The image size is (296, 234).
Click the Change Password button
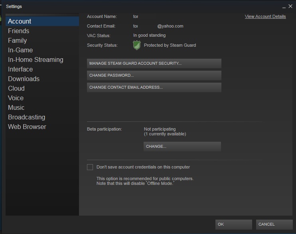click(154, 75)
